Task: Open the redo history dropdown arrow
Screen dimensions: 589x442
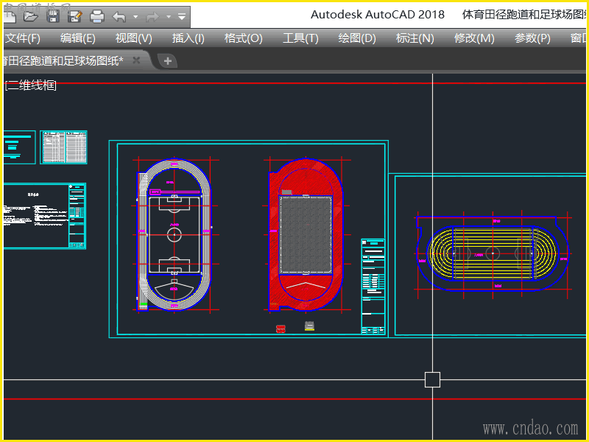Action: pyautogui.click(x=169, y=15)
